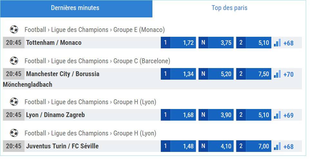Open the stats bar icon for Tottenham / Monaco
This screenshot has width=310, height=159.
[x=277, y=43]
